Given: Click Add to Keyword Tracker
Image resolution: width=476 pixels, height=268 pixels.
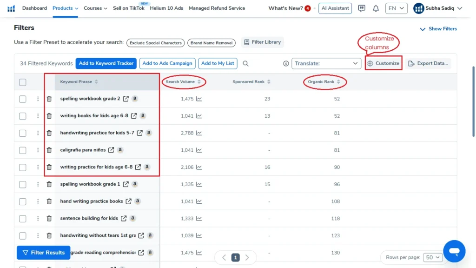Looking at the screenshot, I should 106,63.
